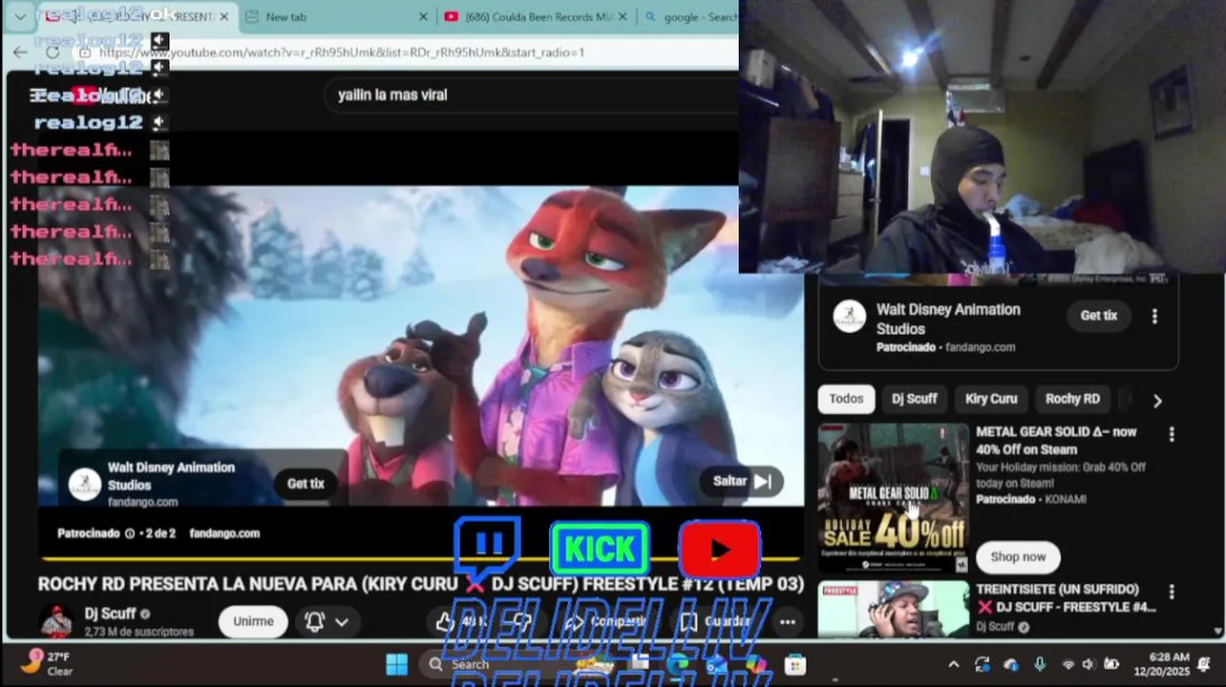Open the microphone tray icon

click(x=1040, y=665)
